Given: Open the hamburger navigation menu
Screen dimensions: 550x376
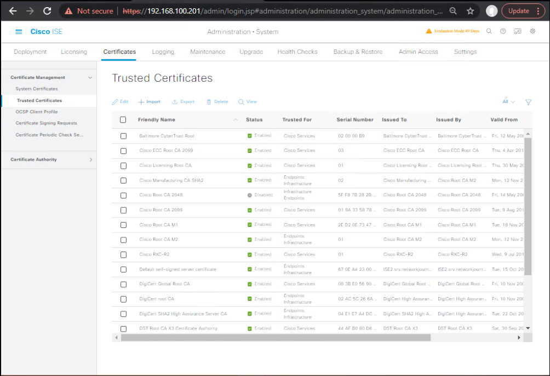Looking at the screenshot, I should point(19,32).
